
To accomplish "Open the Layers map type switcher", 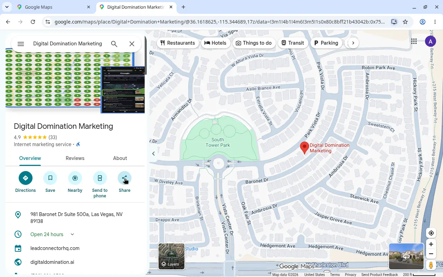I will [171, 256].
